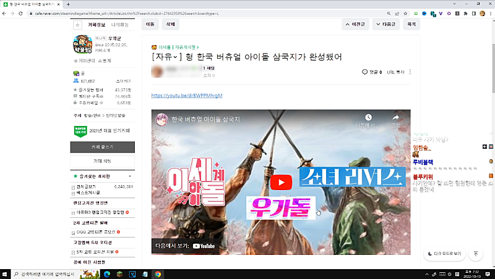Click the blue circular extension icon
495x279 pixels.
(424, 14)
